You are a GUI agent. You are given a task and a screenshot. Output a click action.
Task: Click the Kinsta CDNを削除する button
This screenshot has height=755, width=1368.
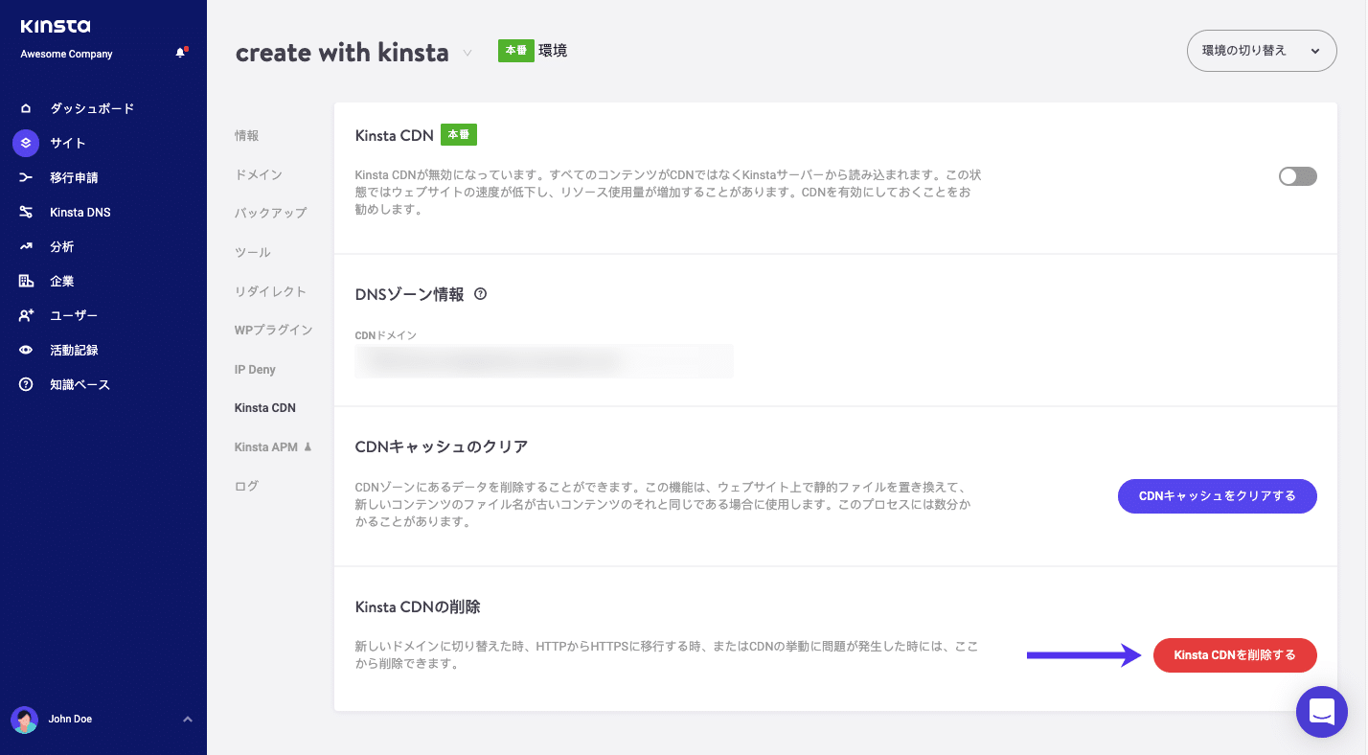click(1234, 655)
